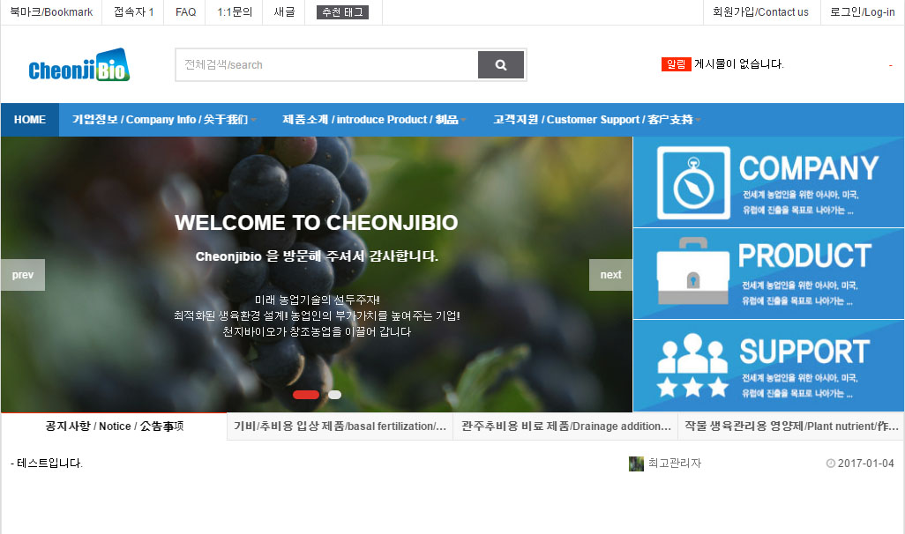The image size is (905, 534).
Task: Click the magnifier search button
Action: [x=501, y=64]
